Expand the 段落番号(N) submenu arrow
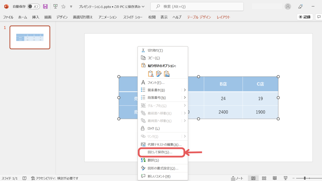The image size is (322, 181). (185, 98)
